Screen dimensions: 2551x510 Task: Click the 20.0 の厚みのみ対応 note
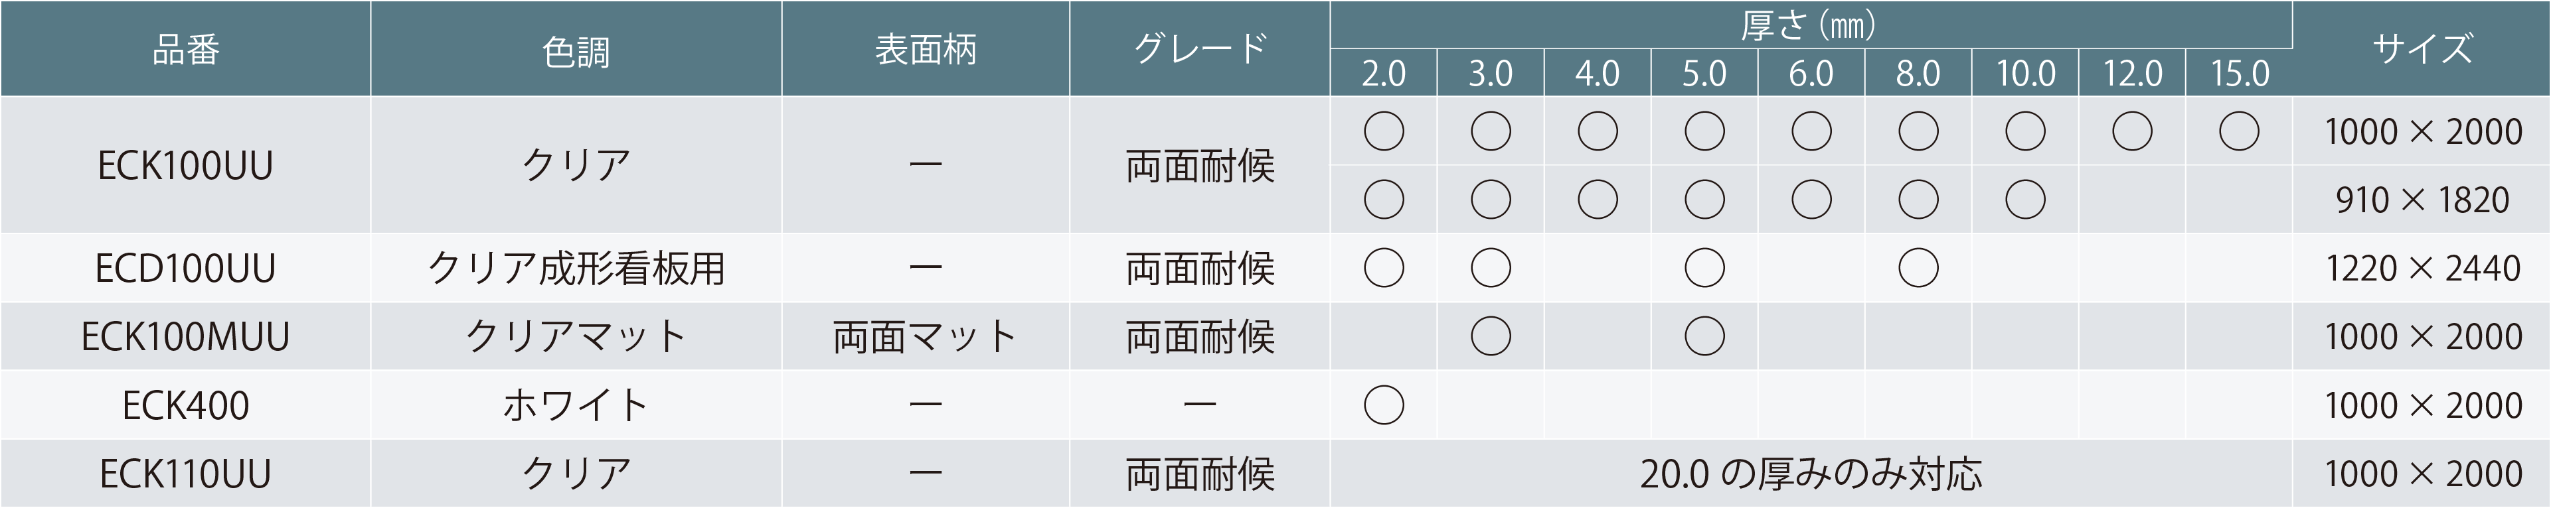point(1810,474)
